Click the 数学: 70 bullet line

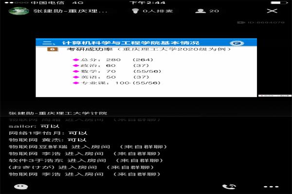(117, 71)
